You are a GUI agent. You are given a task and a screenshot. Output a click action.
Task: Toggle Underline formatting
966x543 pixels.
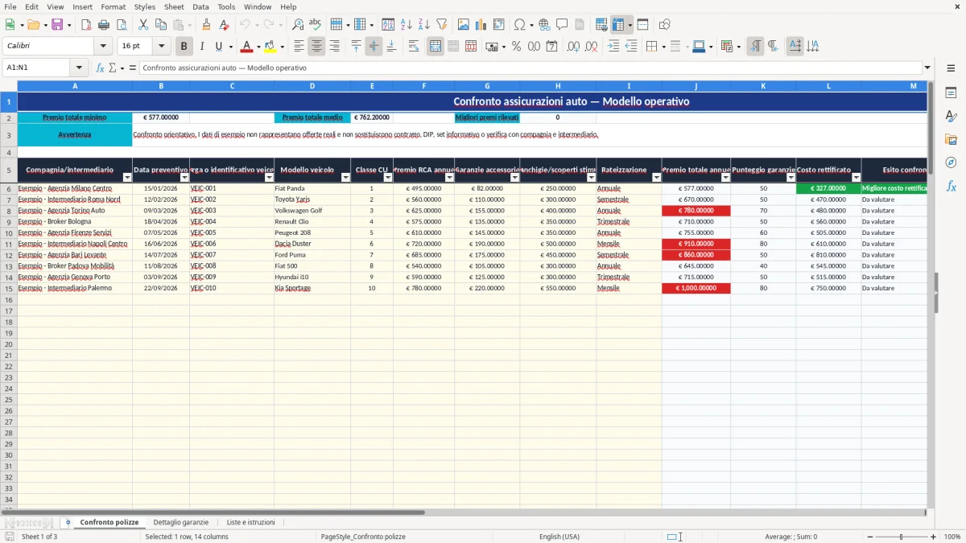[x=219, y=47]
